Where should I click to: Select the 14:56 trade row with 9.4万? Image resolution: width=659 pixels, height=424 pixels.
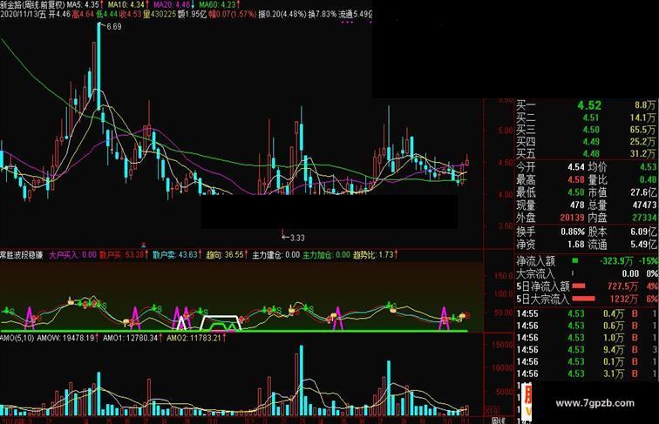[587, 350]
